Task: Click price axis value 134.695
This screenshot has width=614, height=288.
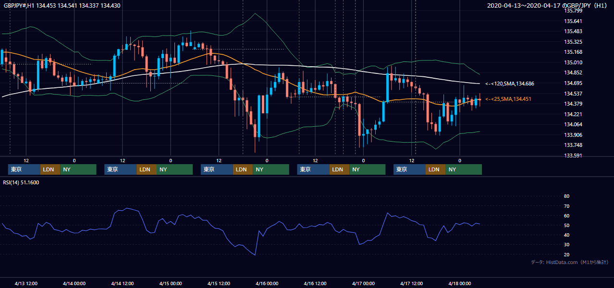Action: [x=573, y=83]
